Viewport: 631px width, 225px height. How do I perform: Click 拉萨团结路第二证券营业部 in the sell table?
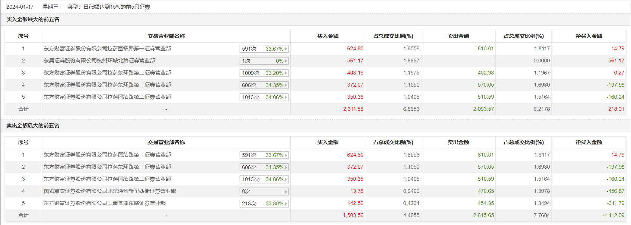pyautogui.click(x=107, y=179)
